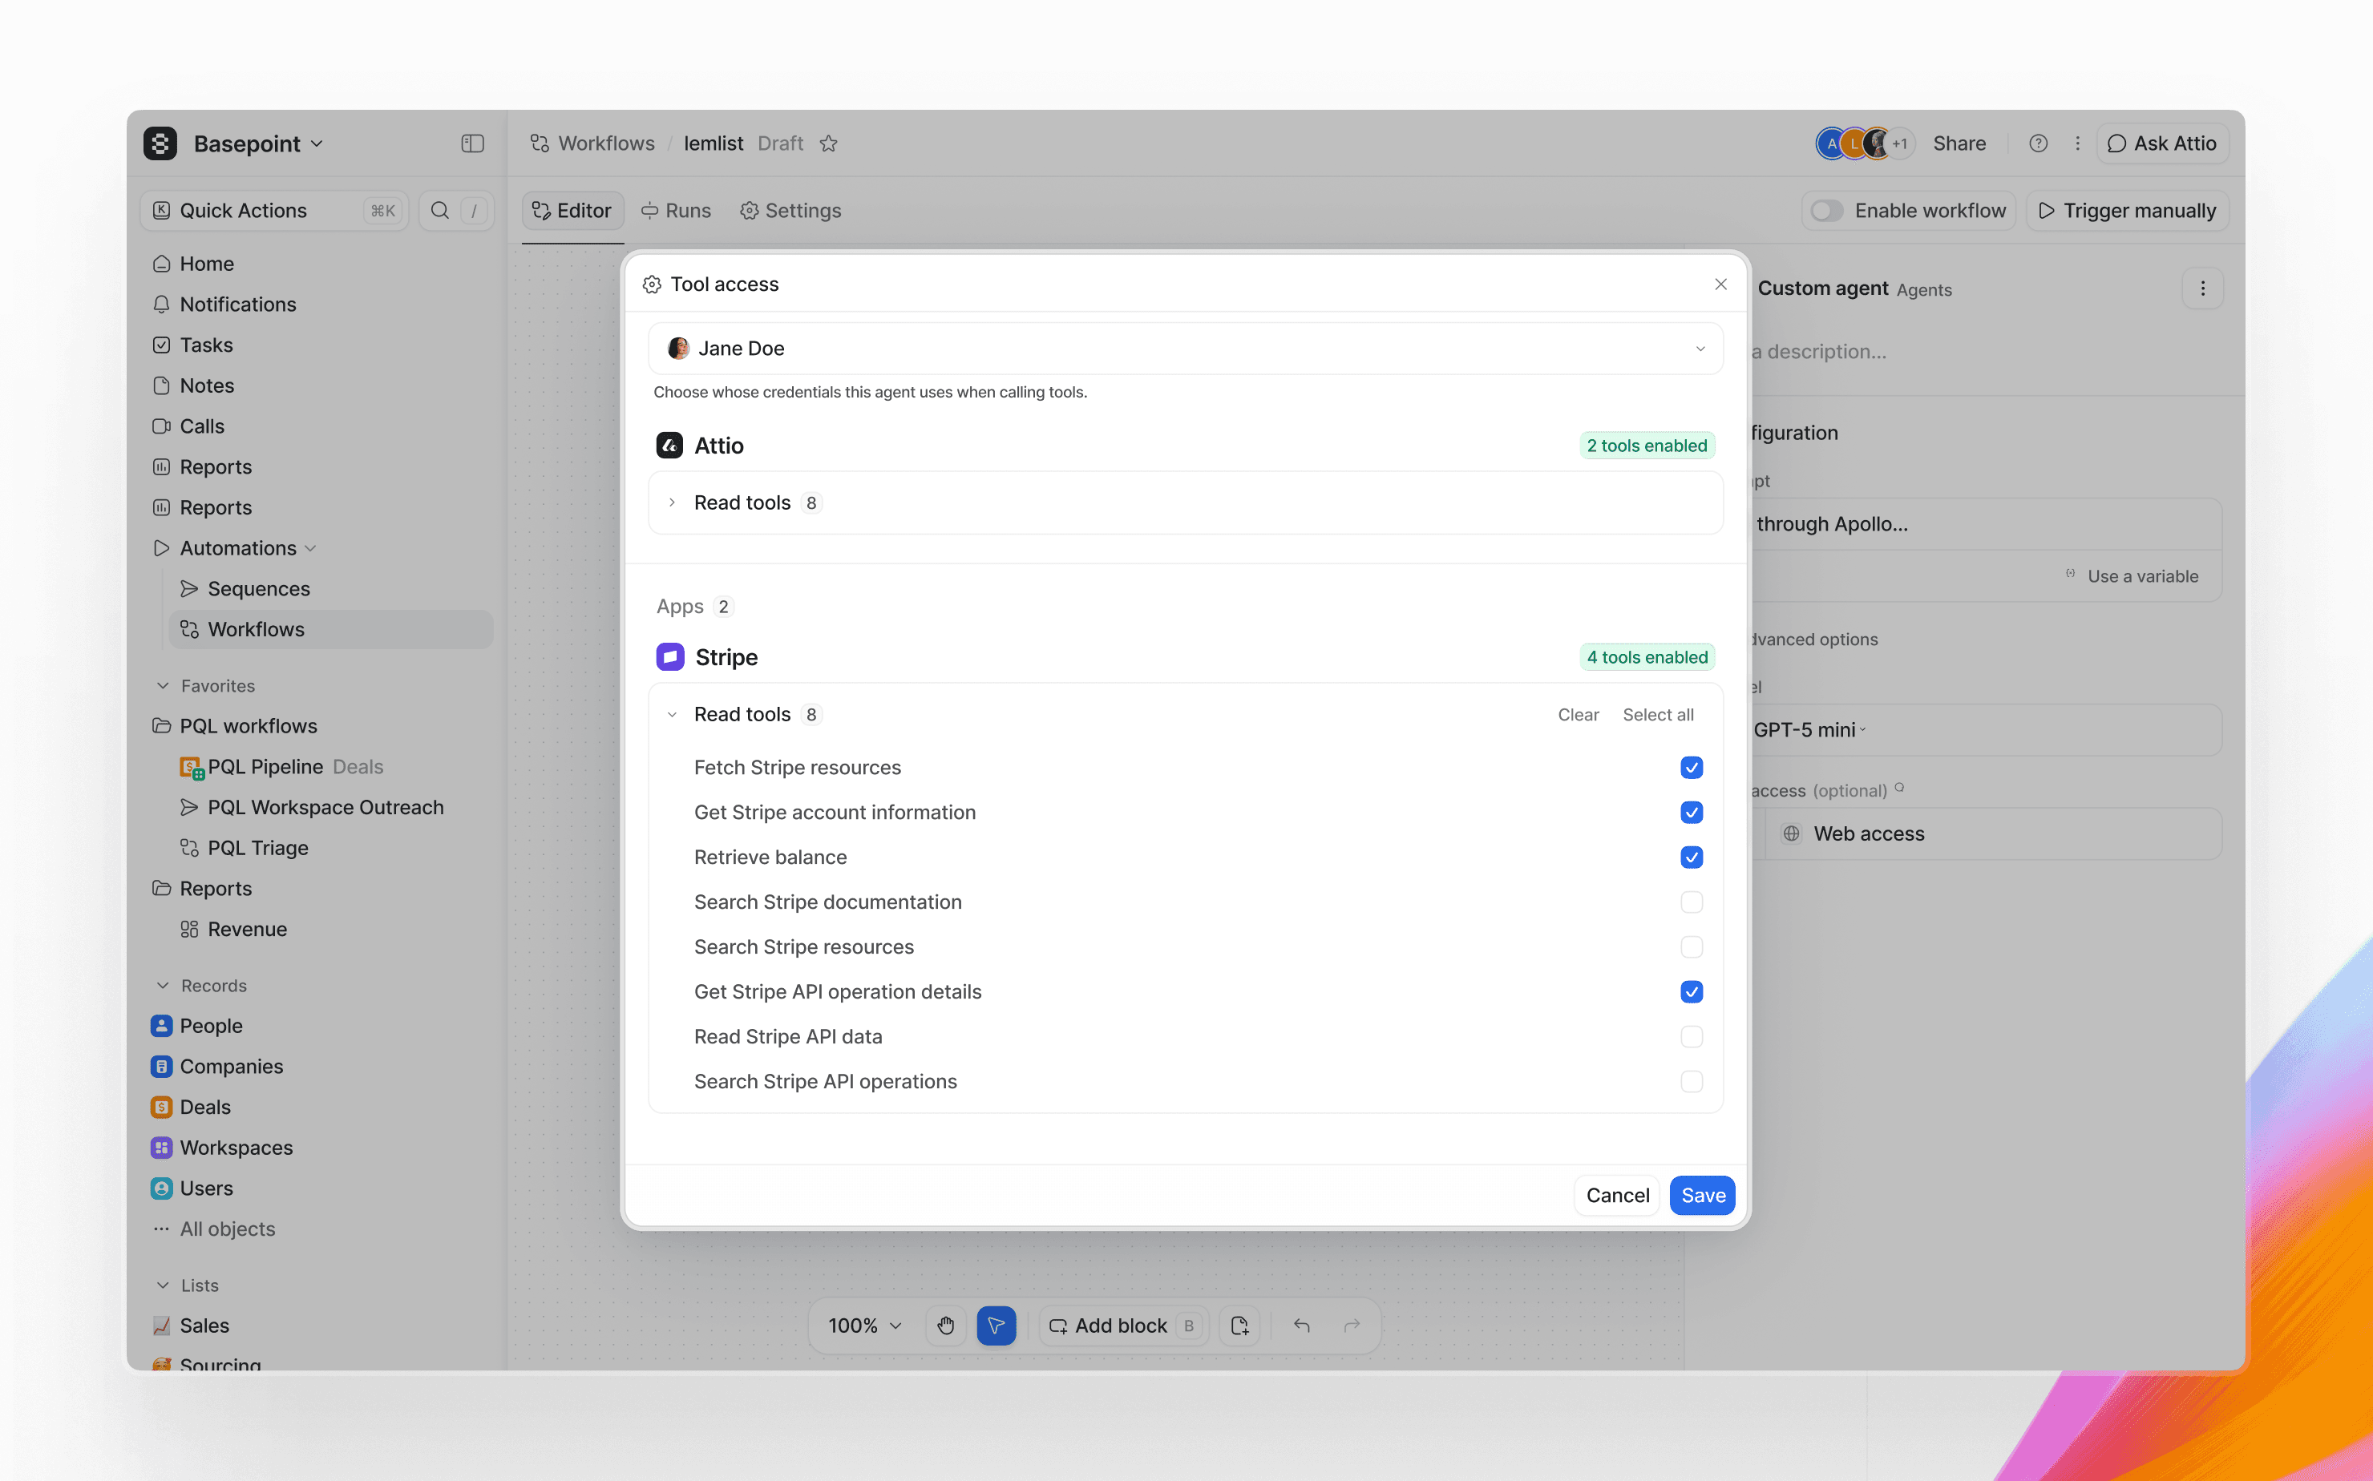Viewport: 2373px width, 1481px height.
Task: Click the Workflows breadcrumb link
Action: tap(592, 143)
